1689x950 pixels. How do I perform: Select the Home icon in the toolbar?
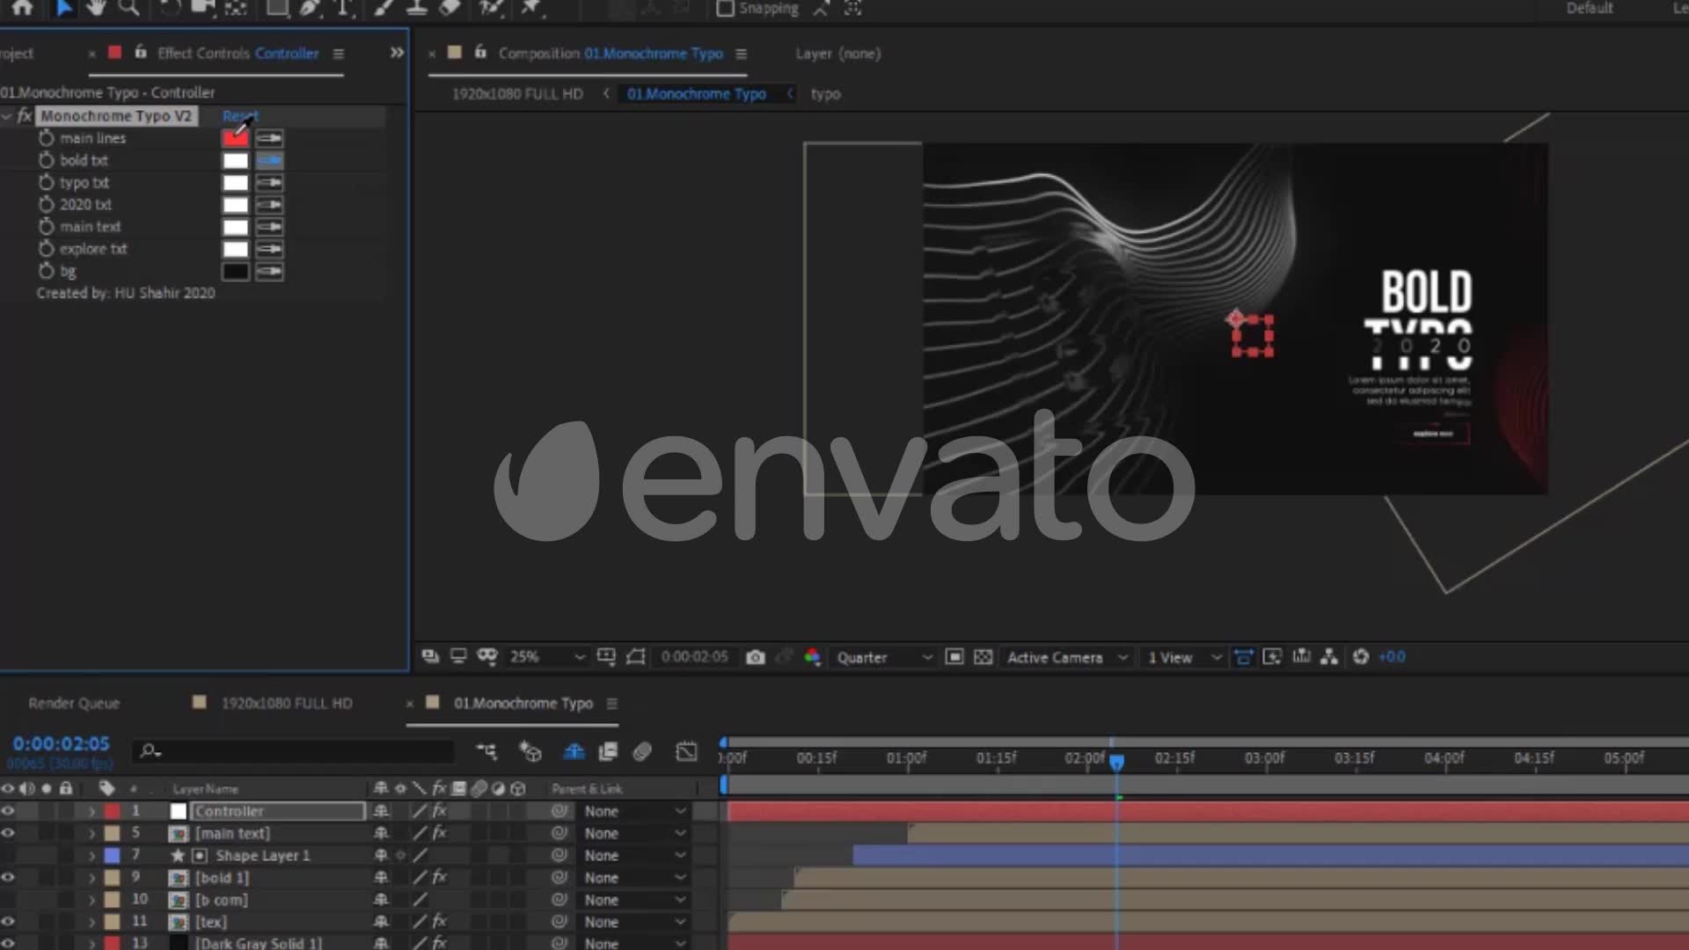pos(22,8)
